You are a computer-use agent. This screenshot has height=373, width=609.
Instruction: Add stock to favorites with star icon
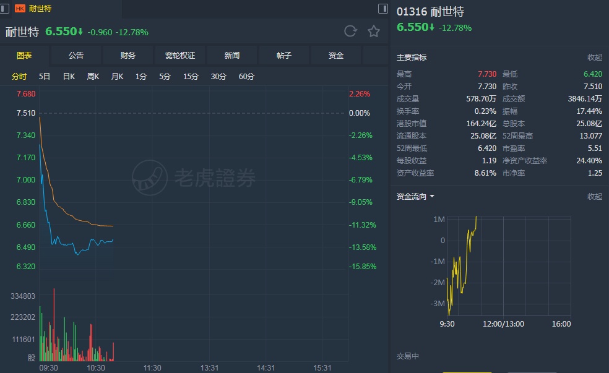tap(374, 32)
